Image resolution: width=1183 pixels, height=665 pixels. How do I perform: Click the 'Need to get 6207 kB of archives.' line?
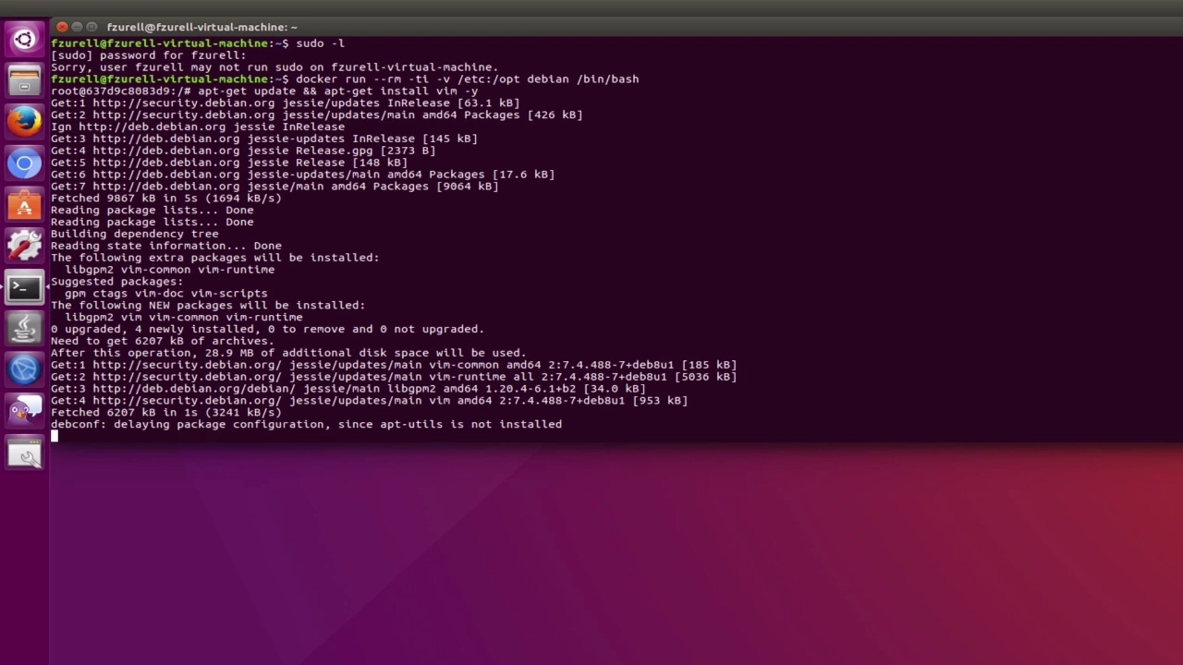(x=163, y=341)
